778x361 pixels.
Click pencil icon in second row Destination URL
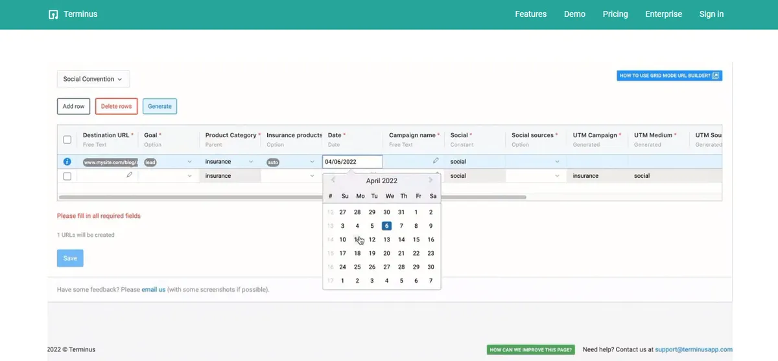coord(130,175)
